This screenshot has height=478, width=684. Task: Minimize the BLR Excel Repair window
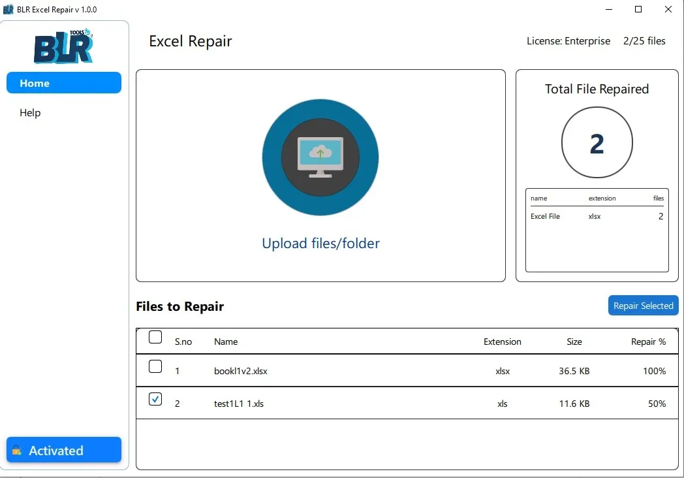(x=609, y=9)
